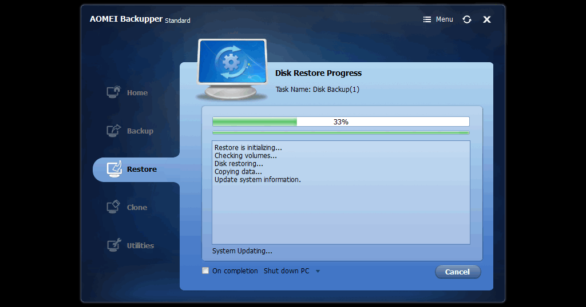Screen dimensions: 586x307
Task: Click the AOMEI Backupper Standard title
Action: point(140,19)
